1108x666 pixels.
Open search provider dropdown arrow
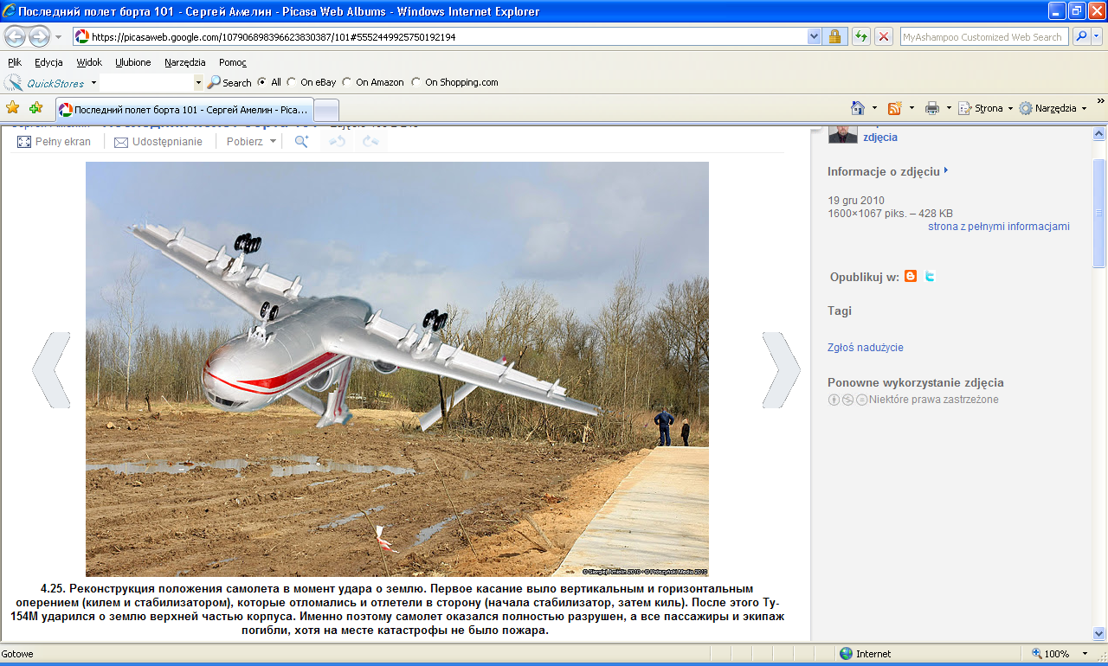[x=1098, y=36]
